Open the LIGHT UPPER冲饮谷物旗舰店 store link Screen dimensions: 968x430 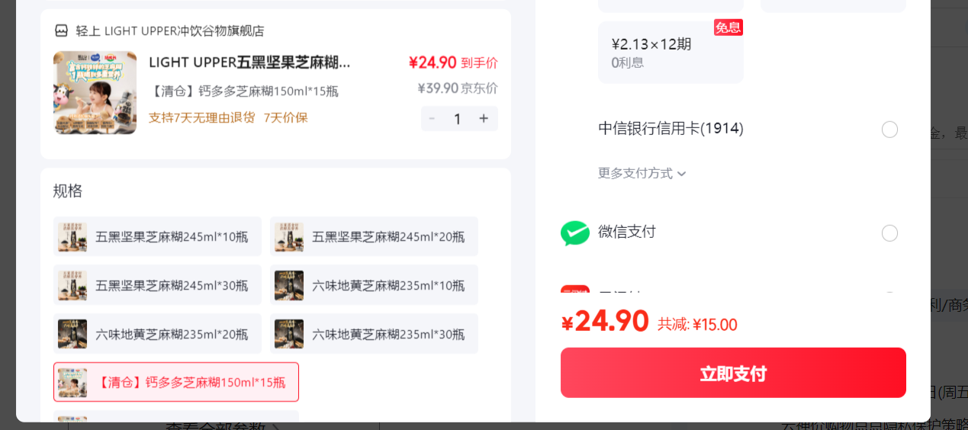click(170, 31)
